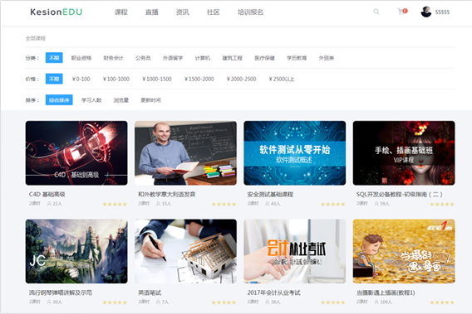
Task: Open the JC fantasy landscape thumbnail
Action: tap(76, 251)
